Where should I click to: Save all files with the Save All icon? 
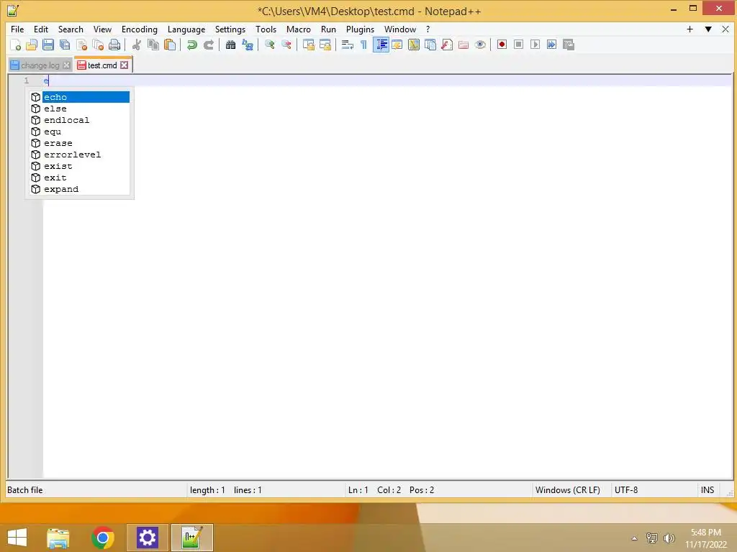click(65, 45)
